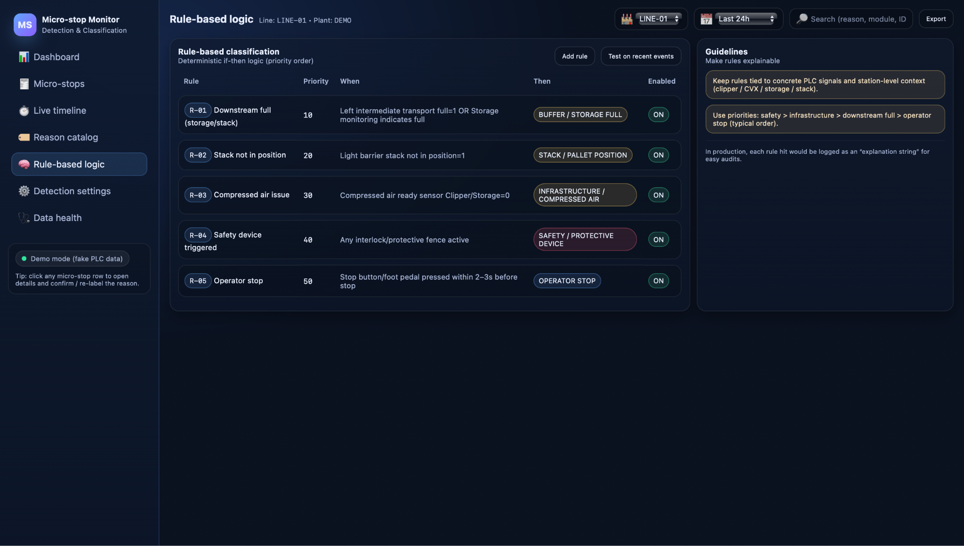Click the search magnifier icon
Screen dimensions: 964x546
pyautogui.click(x=802, y=19)
